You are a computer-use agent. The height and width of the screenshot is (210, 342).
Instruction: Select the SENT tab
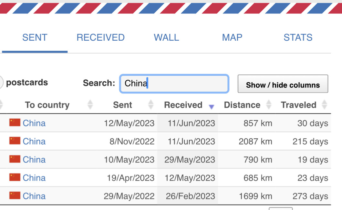(35, 37)
